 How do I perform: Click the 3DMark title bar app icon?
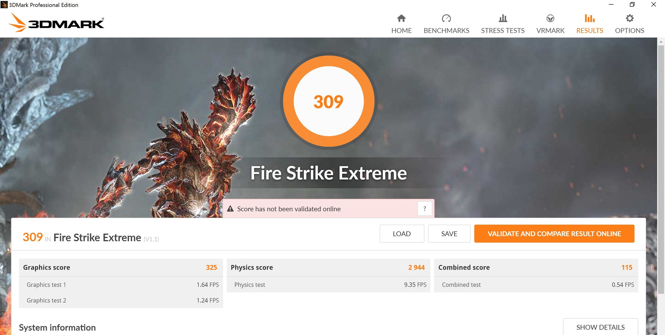click(x=4, y=5)
